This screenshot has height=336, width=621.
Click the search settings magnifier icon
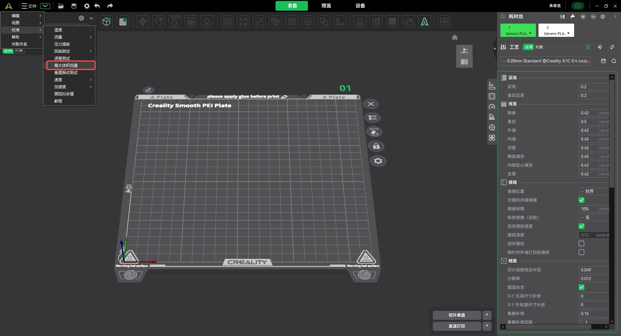(x=614, y=61)
